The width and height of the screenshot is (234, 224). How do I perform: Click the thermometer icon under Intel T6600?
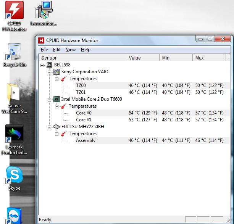click(x=64, y=106)
